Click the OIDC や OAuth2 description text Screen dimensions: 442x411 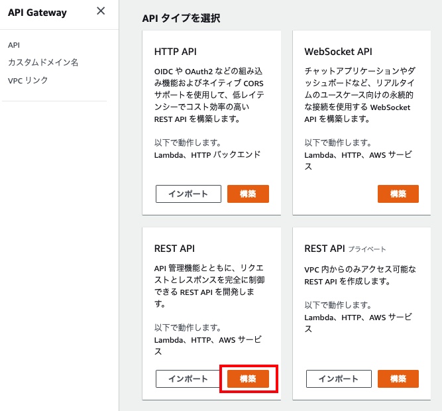(209, 95)
